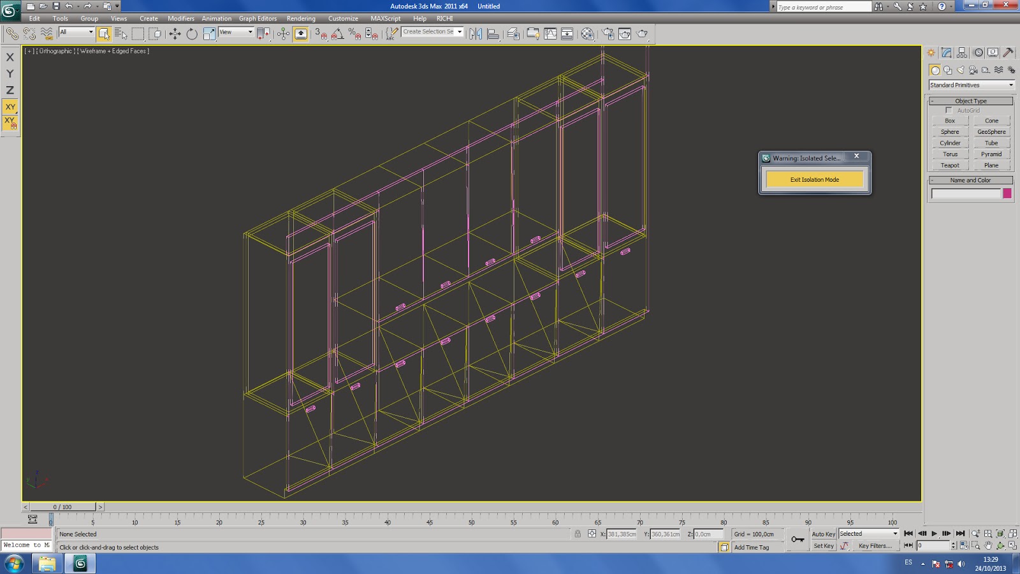Open the Create Selection Set dropdown
1020x574 pixels.
432,32
